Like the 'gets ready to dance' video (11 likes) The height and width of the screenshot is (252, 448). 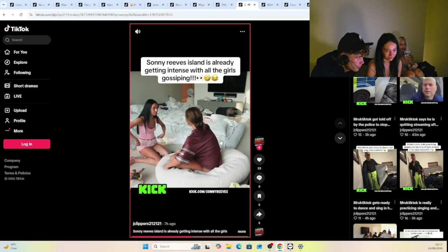(355, 218)
